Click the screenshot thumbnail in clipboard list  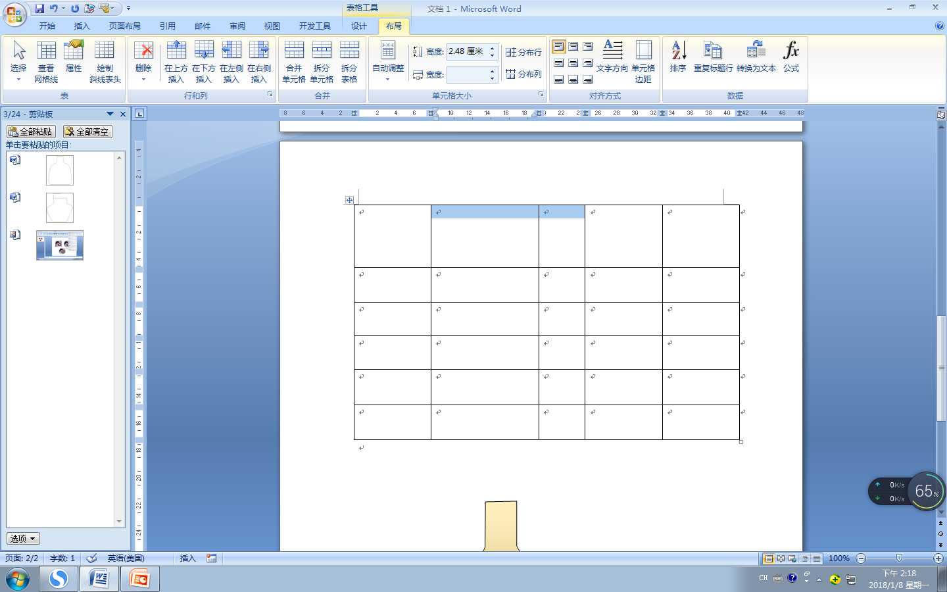click(x=60, y=245)
